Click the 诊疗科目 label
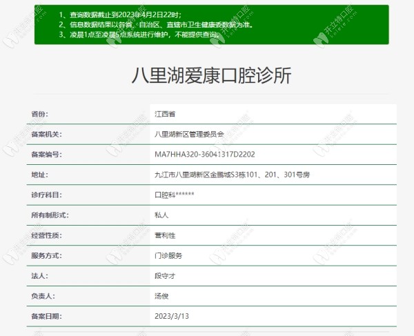The image size is (414, 336). (46, 195)
